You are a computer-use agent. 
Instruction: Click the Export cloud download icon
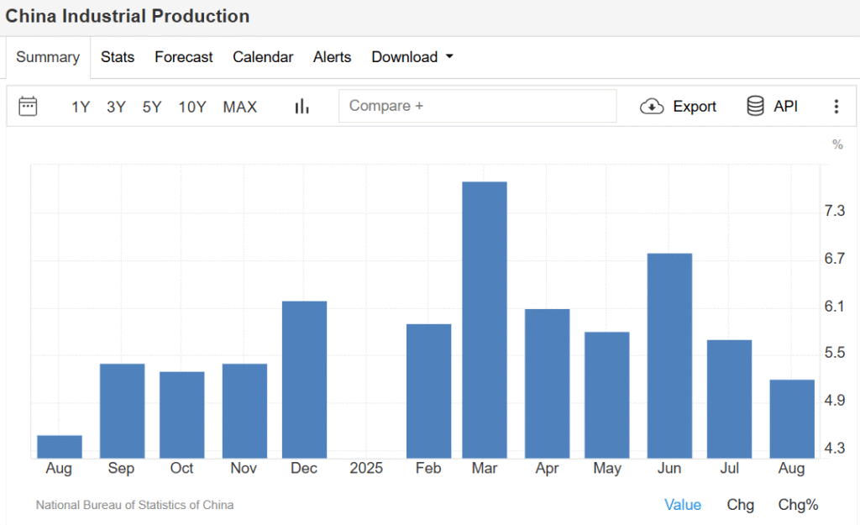652,106
